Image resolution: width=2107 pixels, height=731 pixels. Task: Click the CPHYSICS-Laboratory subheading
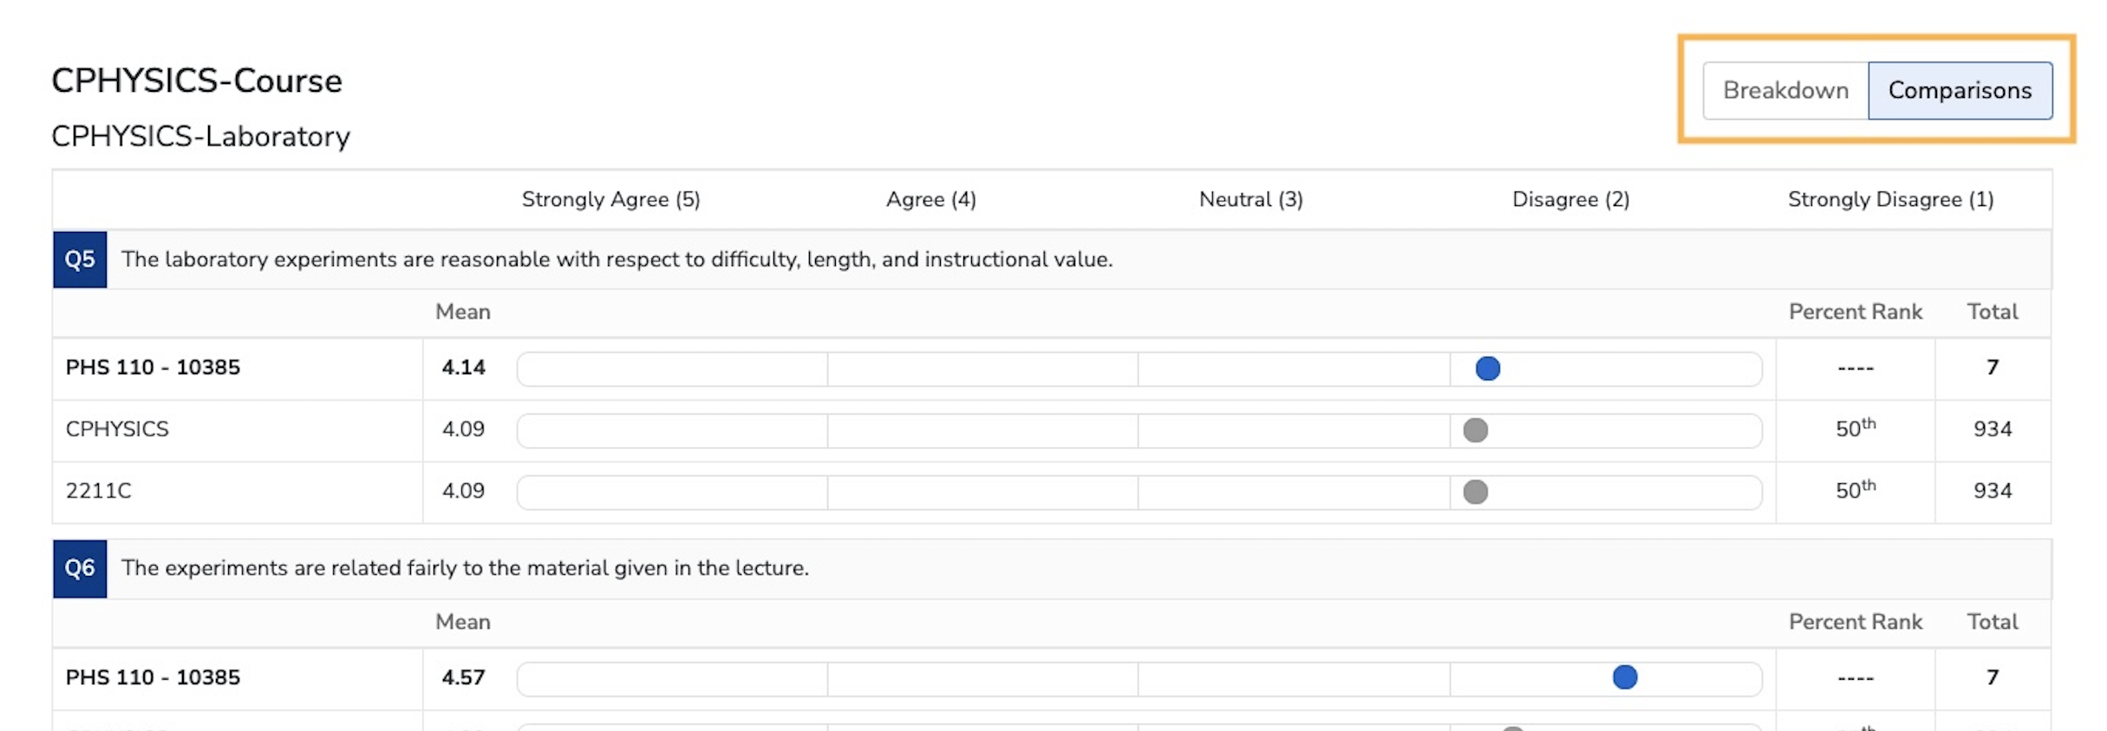(200, 136)
